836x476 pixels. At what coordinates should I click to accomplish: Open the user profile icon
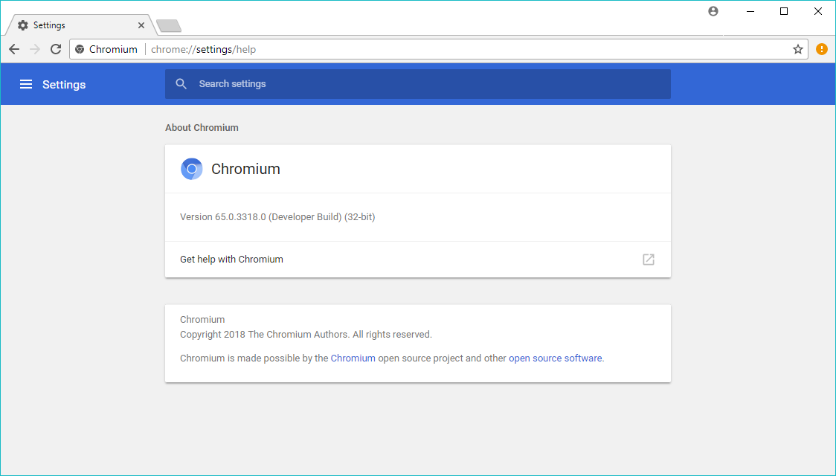[x=713, y=11]
